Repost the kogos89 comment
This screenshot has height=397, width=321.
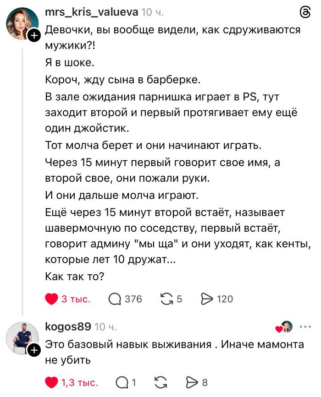161,383
